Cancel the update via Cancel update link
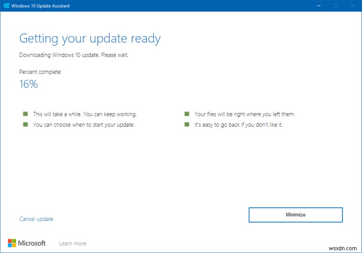362x253 pixels. [36, 219]
